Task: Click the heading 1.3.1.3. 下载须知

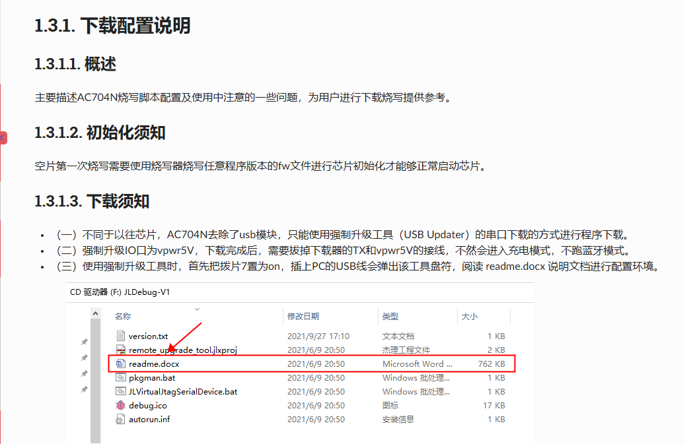Action: coord(92,201)
